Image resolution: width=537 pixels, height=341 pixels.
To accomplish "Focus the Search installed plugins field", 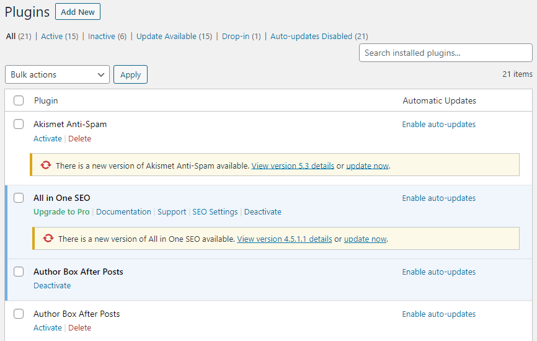I will (446, 53).
